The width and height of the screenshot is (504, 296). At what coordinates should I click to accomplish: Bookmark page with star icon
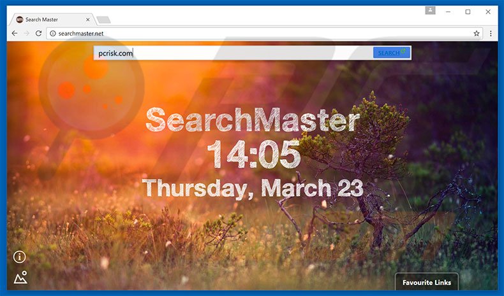(477, 33)
